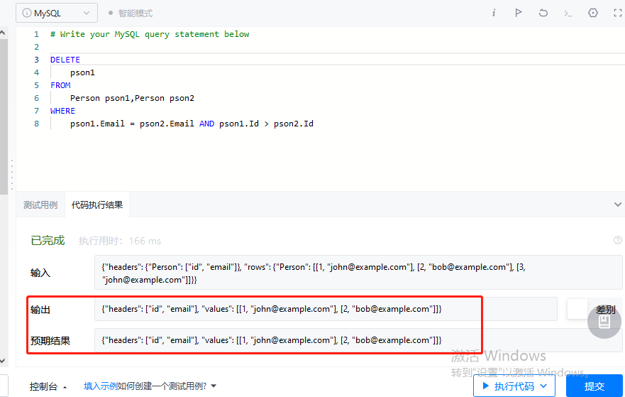Click the info 'i' icon in editor toolbar
625x397 pixels.
click(494, 13)
